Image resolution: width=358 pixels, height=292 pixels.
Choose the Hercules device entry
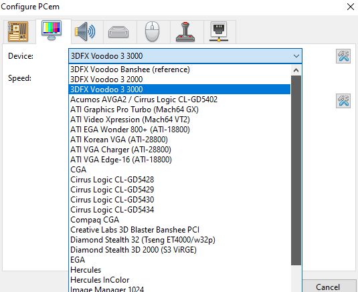tap(179, 270)
